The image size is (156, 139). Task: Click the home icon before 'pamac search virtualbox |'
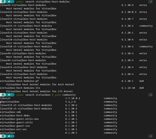9,95
